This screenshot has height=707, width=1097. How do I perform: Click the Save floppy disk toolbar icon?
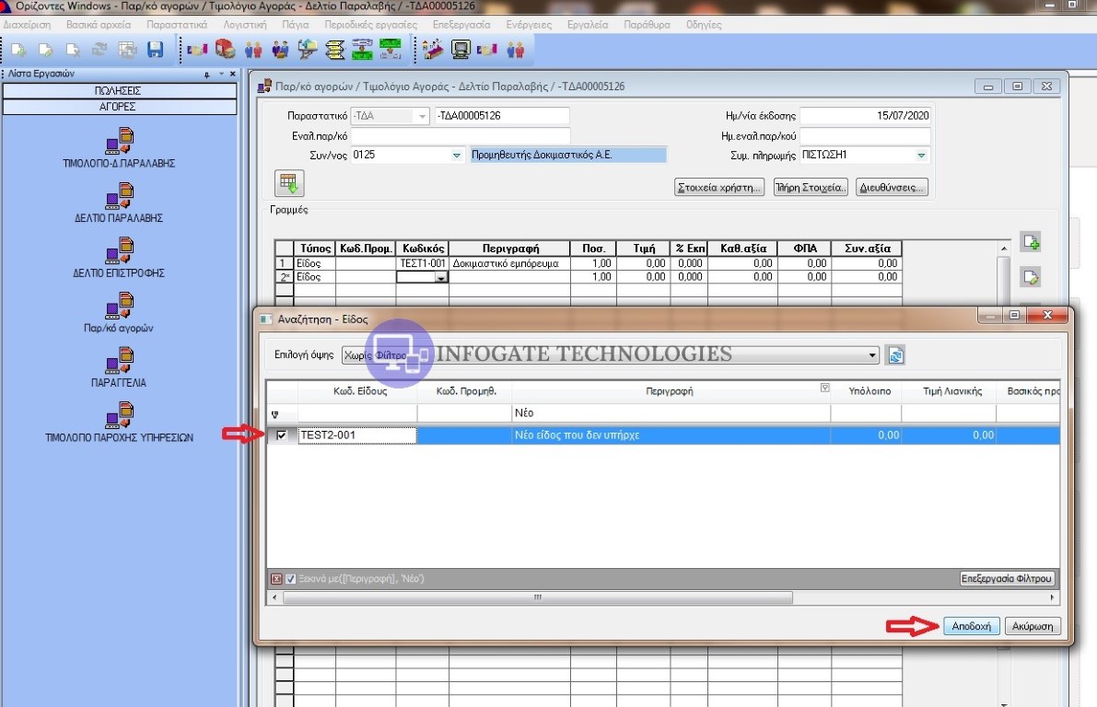pos(156,49)
